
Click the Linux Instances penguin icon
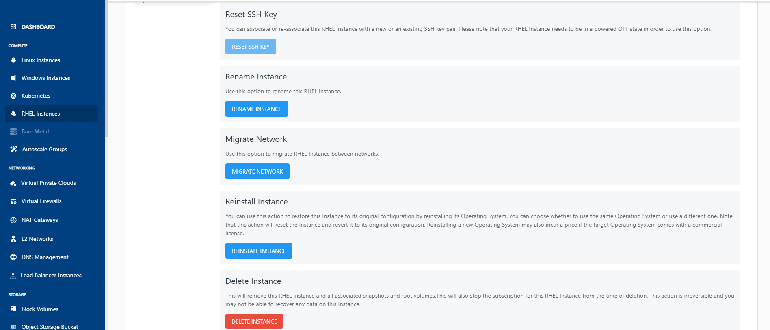click(x=13, y=60)
